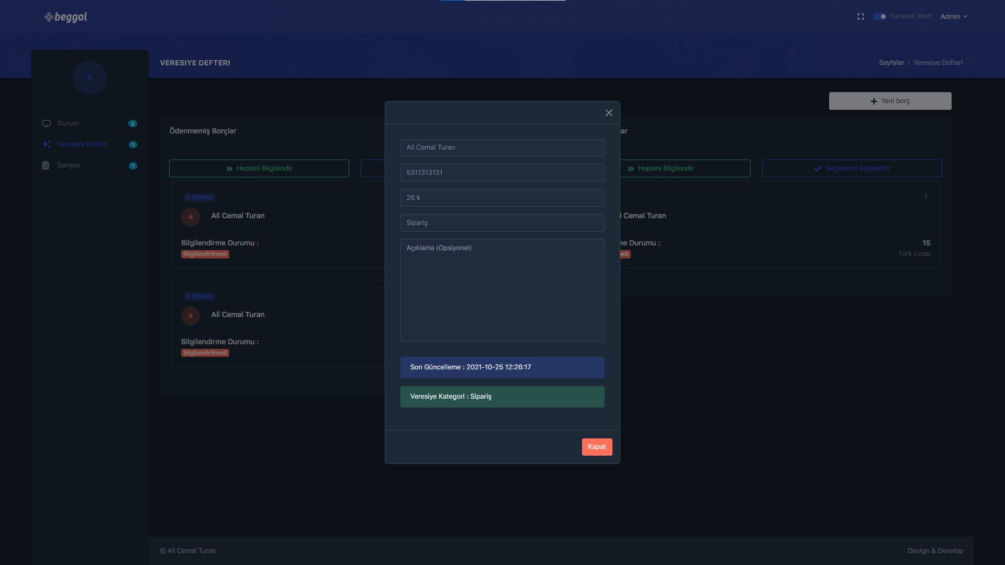Click the Son Güncelleme info bar
The height and width of the screenshot is (565, 1005).
[x=502, y=367]
